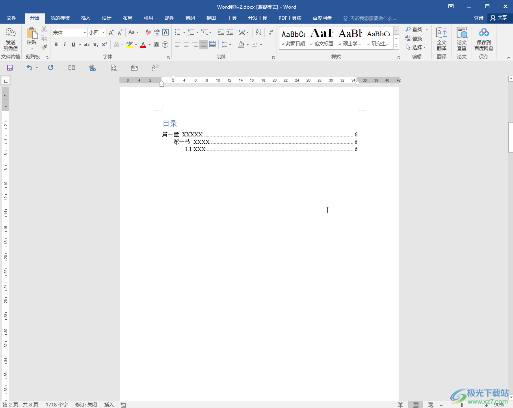Click the Save icon in the quick access bar
The image size is (513, 408).
click(10, 68)
